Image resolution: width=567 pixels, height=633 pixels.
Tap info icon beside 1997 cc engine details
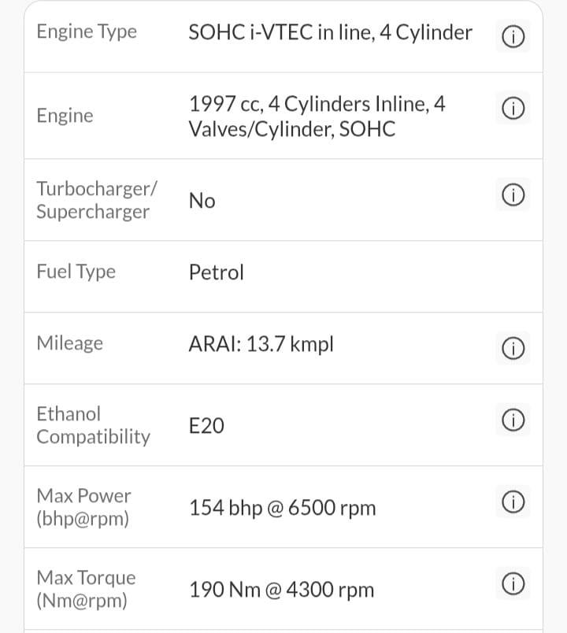(x=513, y=111)
